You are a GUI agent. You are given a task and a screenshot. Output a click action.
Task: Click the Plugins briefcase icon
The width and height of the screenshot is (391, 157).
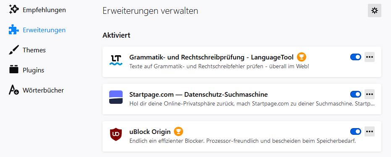[x=14, y=69]
